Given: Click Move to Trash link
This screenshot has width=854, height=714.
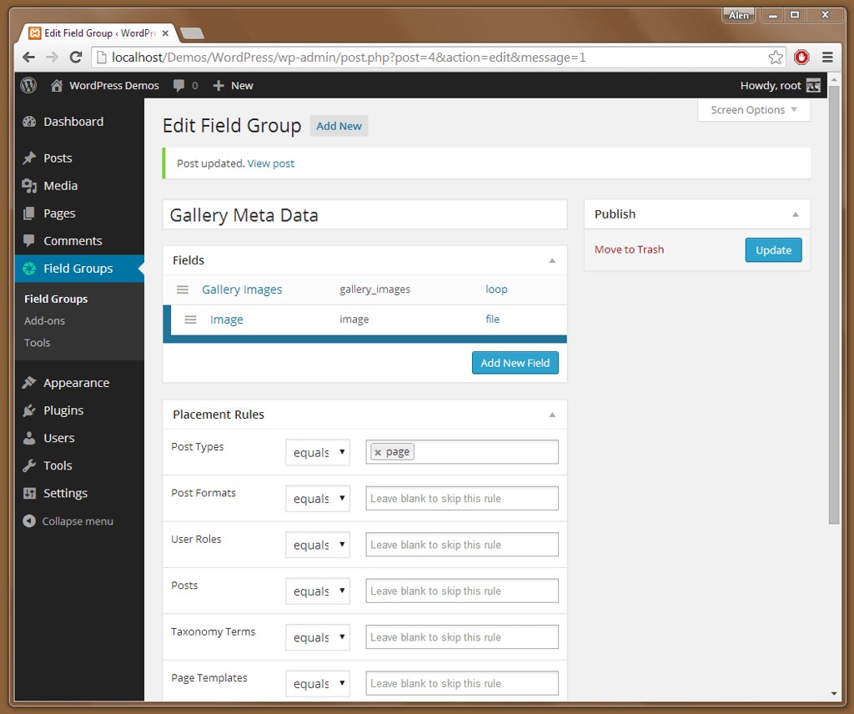Looking at the screenshot, I should pos(629,249).
